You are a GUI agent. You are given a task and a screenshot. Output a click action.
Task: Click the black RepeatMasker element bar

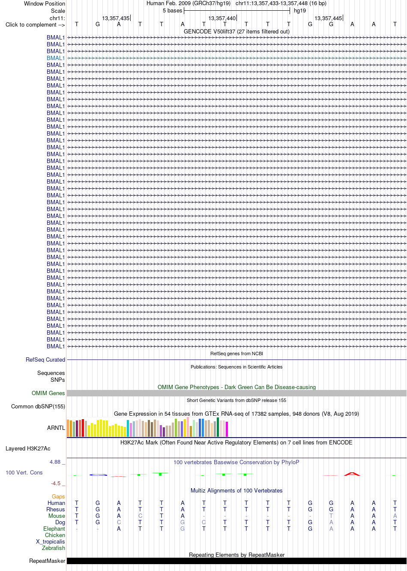click(236, 561)
